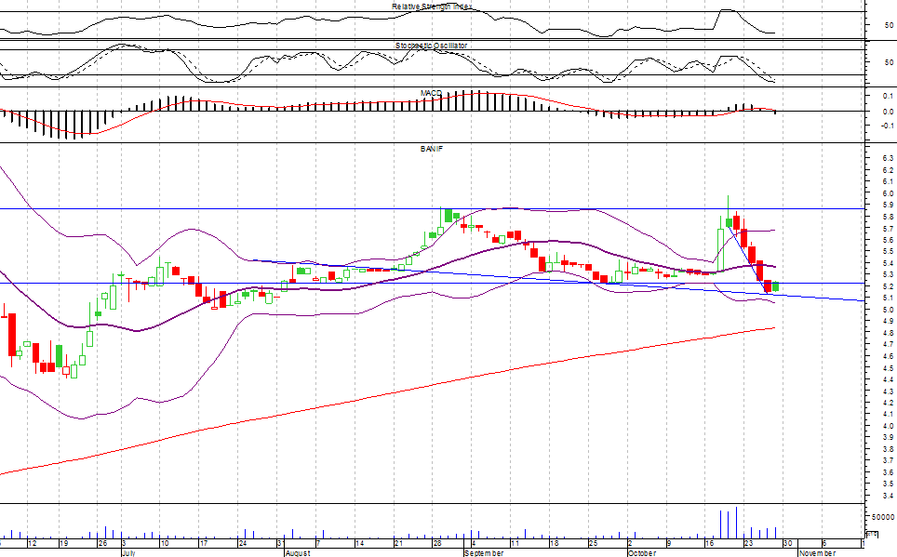Click date label 16 on time axis
This screenshot has height=557, width=897.
coord(709,543)
